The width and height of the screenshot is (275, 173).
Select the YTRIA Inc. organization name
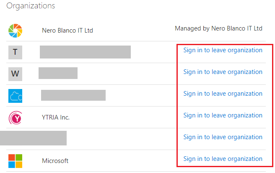coord(56,117)
